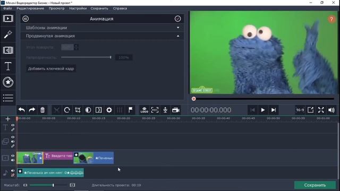Toggle title track link icon
This screenshot has height=191, width=340.
click(x=13, y=129)
